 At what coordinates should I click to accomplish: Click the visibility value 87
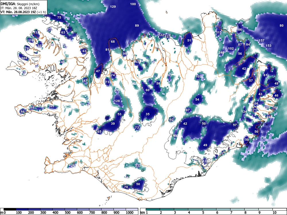click(240, 44)
